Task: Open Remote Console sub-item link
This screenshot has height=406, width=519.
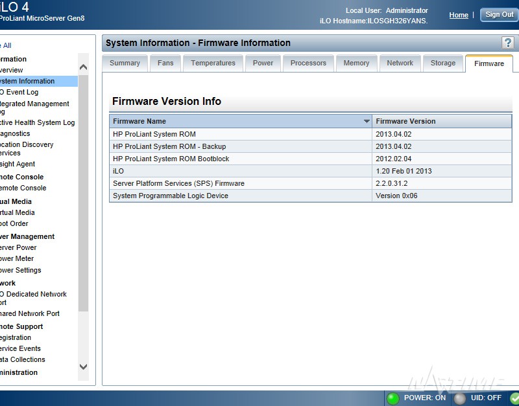Action: tap(23, 188)
